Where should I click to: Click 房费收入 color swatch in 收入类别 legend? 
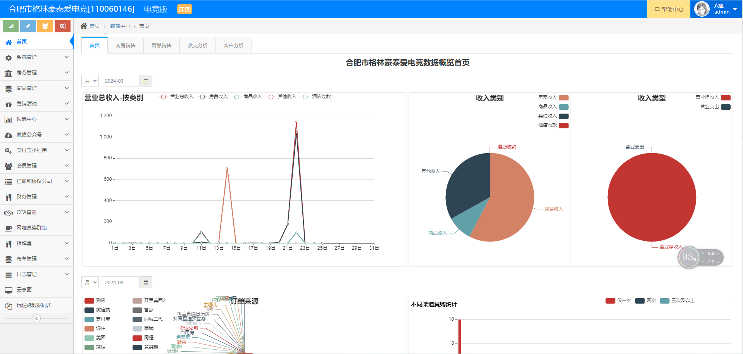click(564, 98)
